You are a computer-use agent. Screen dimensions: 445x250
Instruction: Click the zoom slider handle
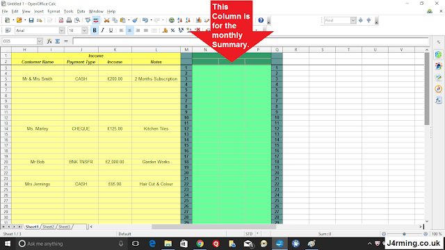coord(404,234)
